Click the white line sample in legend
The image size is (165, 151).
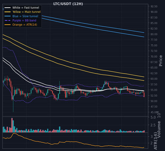[8, 8]
